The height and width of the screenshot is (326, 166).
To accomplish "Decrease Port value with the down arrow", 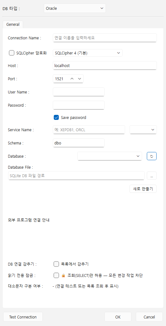I will tap(79, 79).
